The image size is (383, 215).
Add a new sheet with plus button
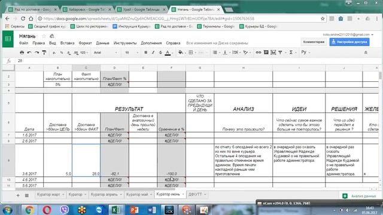18,195
